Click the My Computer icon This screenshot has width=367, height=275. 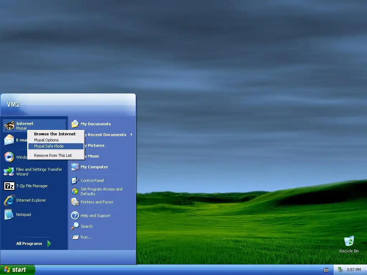(75, 167)
